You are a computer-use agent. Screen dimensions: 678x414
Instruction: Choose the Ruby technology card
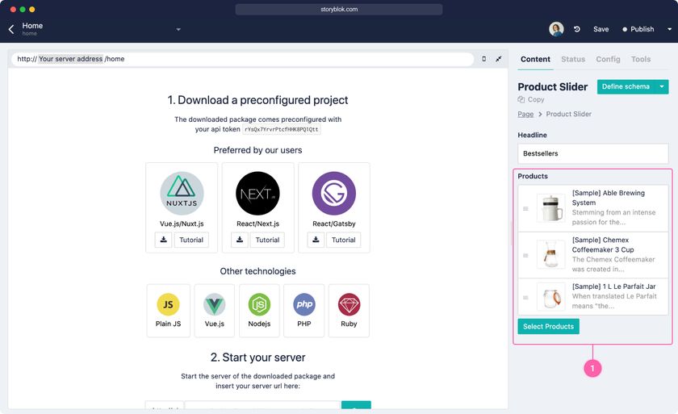coord(349,310)
